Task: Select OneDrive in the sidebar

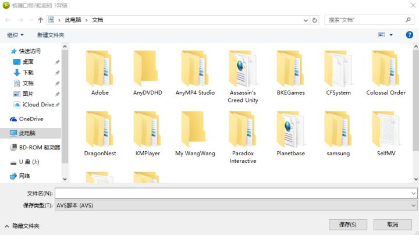Action: 26,119
